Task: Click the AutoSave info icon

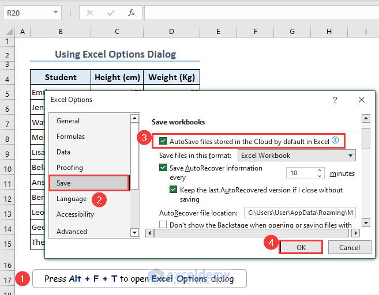Action: pyautogui.click(x=335, y=141)
